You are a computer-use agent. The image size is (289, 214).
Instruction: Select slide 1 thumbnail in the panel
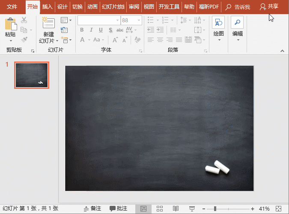31,75
